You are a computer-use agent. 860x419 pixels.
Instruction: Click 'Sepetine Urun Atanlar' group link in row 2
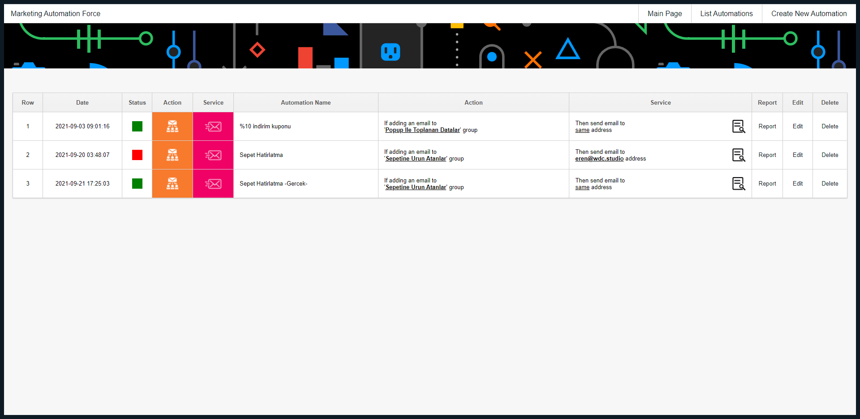click(416, 159)
